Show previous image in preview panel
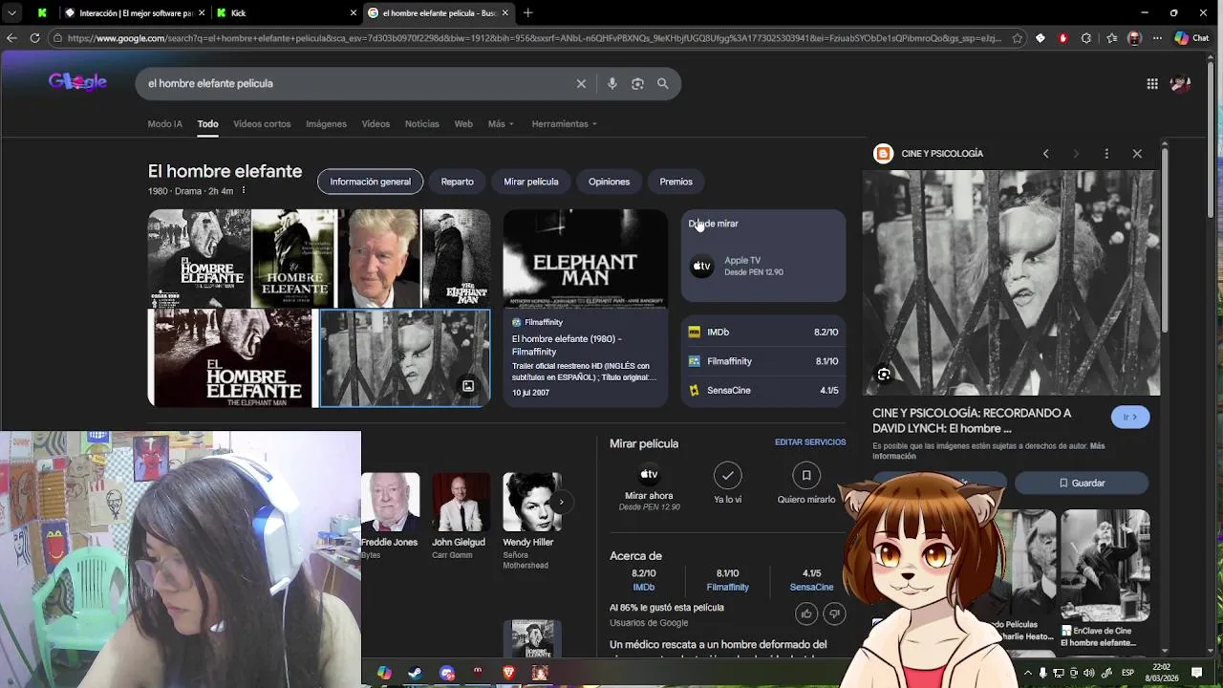1223x688 pixels. point(1046,154)
